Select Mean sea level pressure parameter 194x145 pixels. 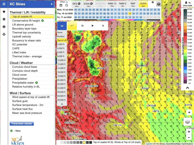32,113
